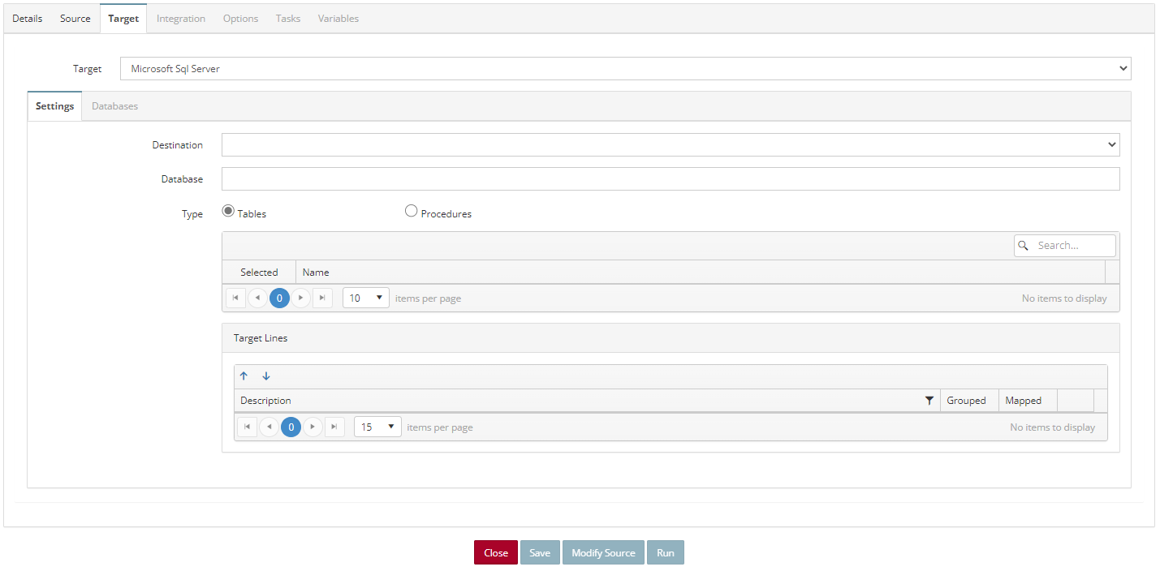This screenshot has height=571, width=1160.
Task: Click the Run button
Action: click(x=666, y=552)
